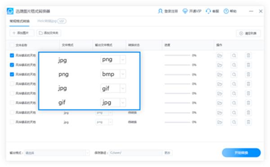Delete the last file row via trash icon

click(248, 122)
